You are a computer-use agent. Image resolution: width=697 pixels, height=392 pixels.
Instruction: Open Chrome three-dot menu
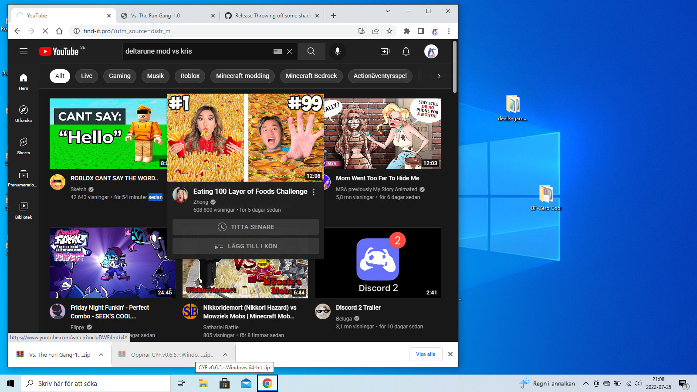pyautogui.click(x=449, y=31)
